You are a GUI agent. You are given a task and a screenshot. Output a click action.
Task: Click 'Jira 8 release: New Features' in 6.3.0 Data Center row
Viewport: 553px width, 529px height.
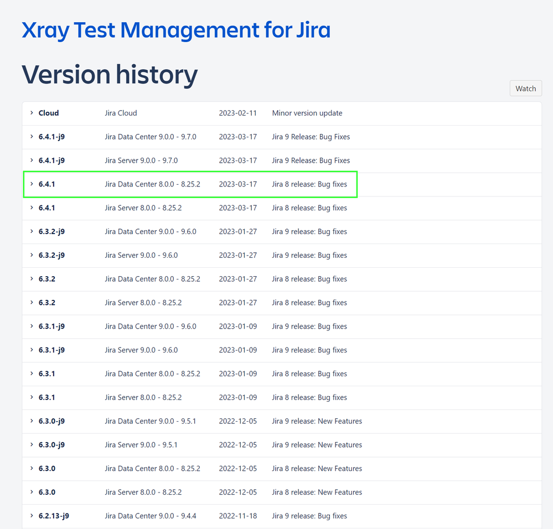pyautogui.click(x=317, y=468)
